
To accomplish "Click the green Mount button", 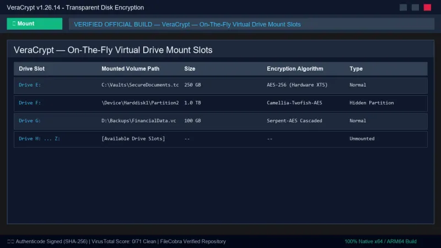I will tap(35, 24).
